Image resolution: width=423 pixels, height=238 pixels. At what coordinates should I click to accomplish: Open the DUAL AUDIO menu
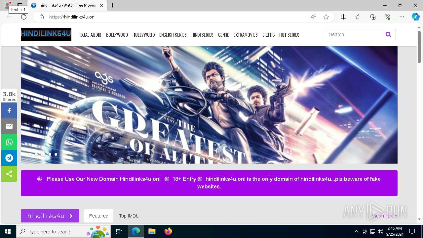point(91,35)
